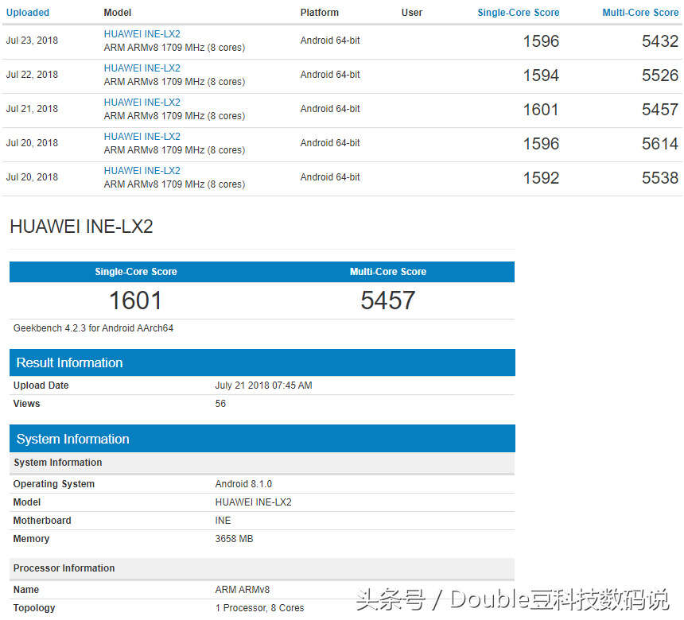Select the Views value 56
Viewport: 684px width, 620px height.
(220, 404)
